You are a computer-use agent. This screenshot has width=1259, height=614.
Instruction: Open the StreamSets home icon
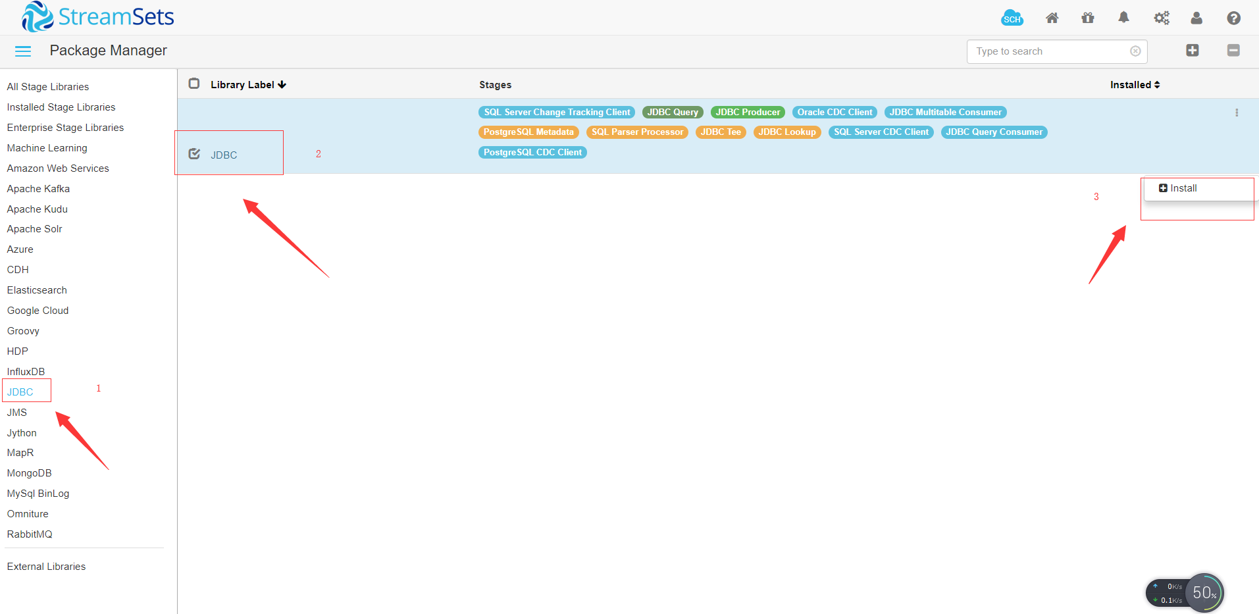click(x=1052, y=18)
